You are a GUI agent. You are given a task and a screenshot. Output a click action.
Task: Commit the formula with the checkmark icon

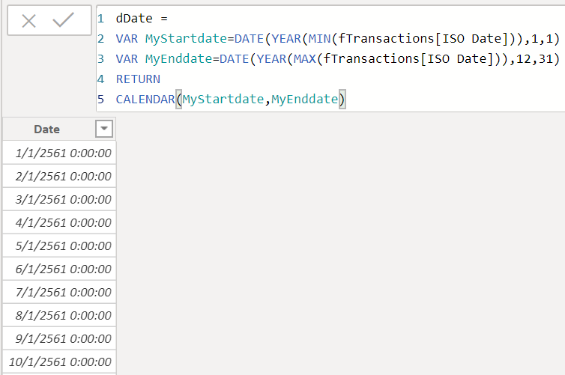click(x=64, y=20)
